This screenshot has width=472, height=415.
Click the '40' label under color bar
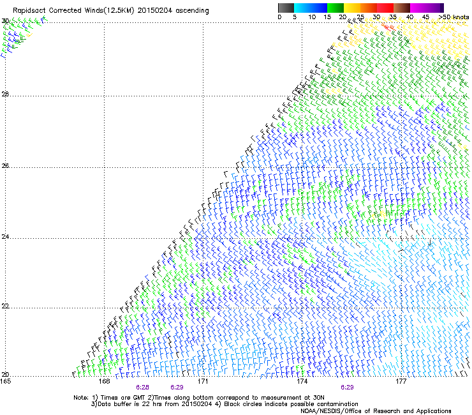pyautogui.click(x=409, y=17)
